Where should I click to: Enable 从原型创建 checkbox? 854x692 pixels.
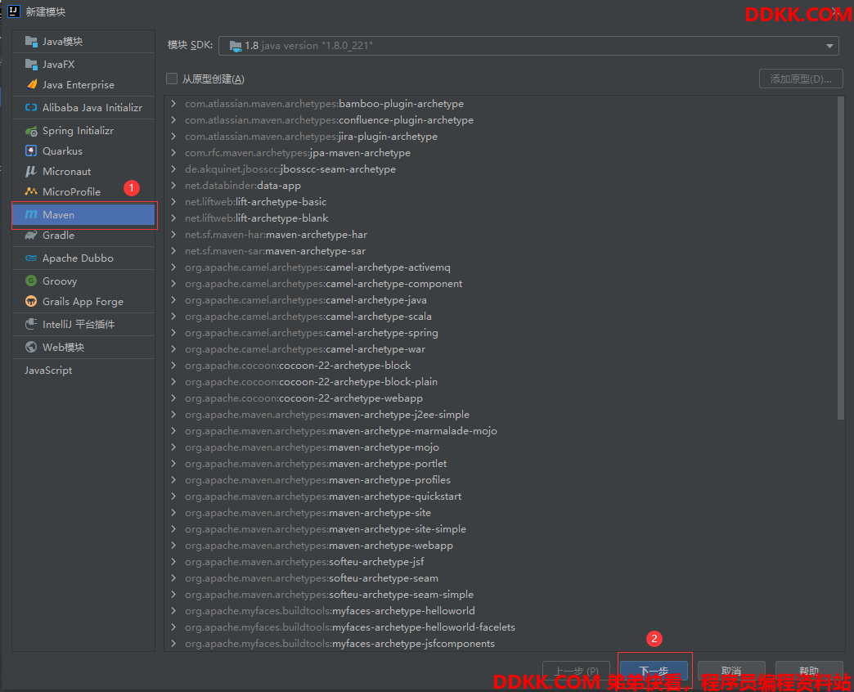coord(172,79)
